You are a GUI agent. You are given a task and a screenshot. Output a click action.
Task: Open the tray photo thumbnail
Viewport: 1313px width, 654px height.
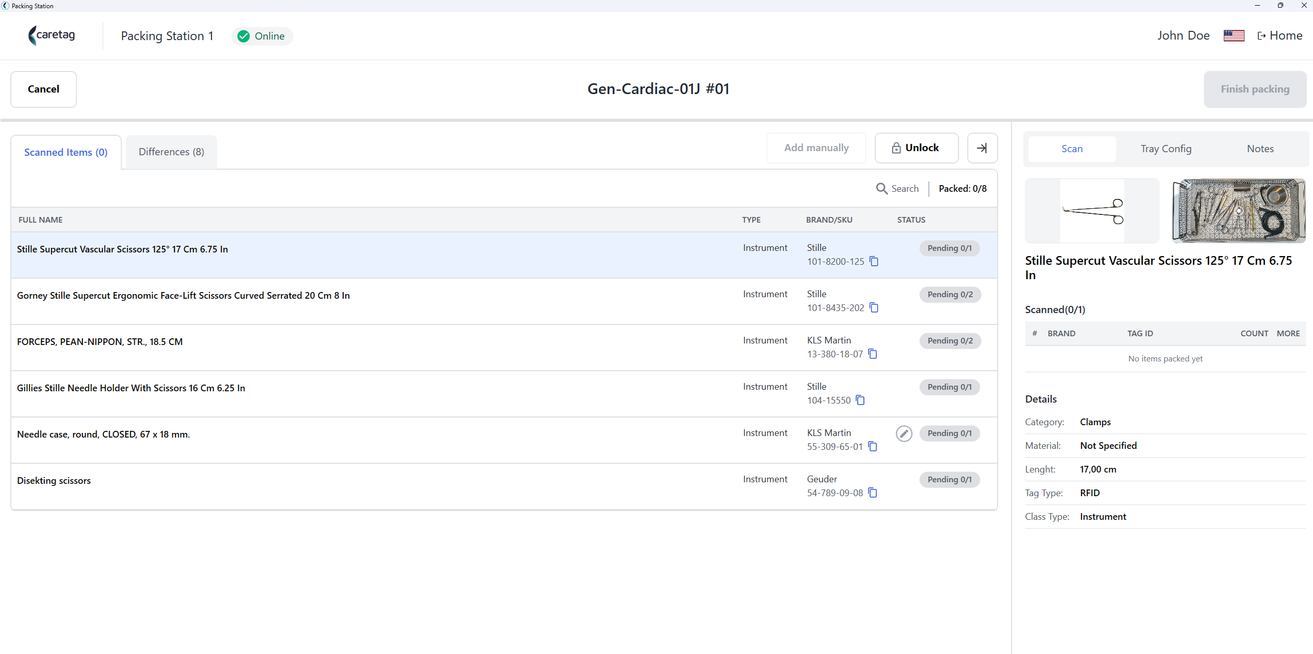[1238, 211]
